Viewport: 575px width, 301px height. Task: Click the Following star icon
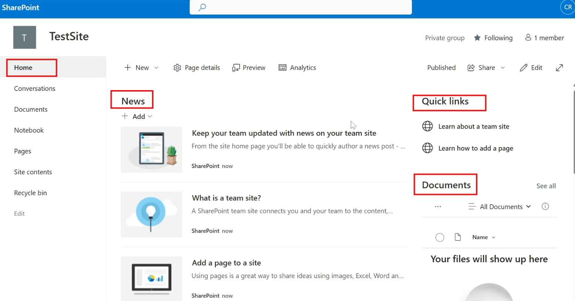click(477, 38)
